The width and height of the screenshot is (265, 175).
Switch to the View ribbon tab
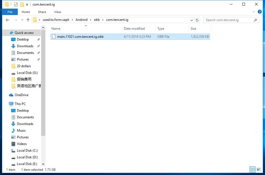click(57, 12)
